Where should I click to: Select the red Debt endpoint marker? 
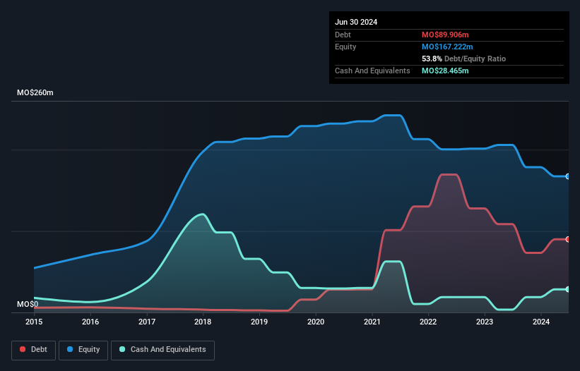click(x=567, y=239)
